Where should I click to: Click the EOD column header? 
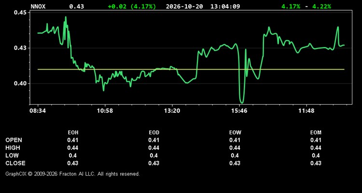pos(154,133)
